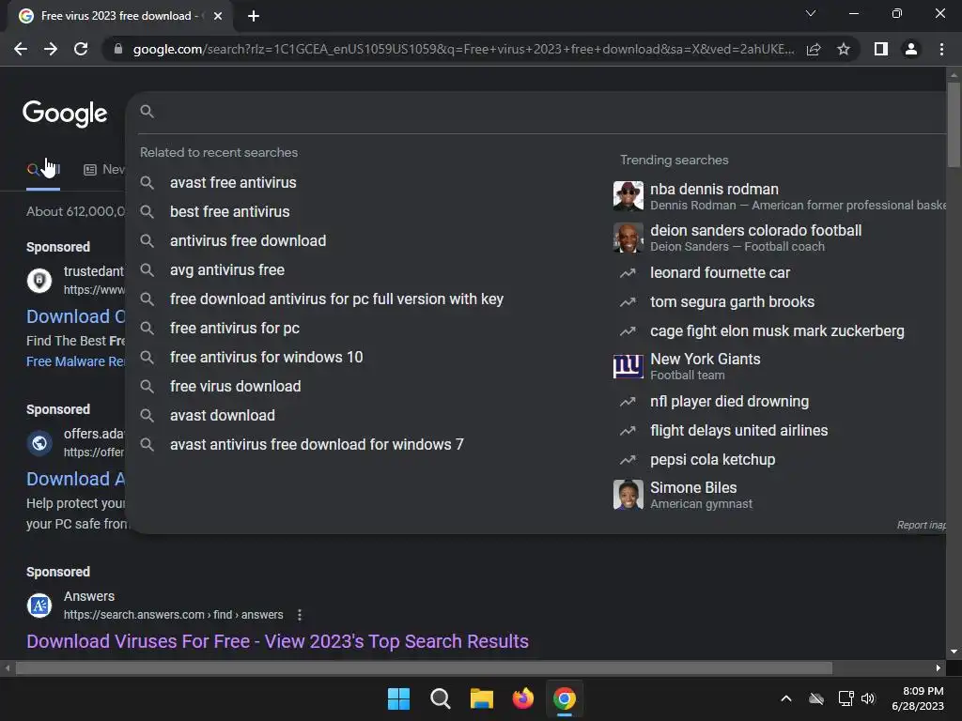Open options dots for Answers ad
The image size is (962, 721).
point(300,615)
